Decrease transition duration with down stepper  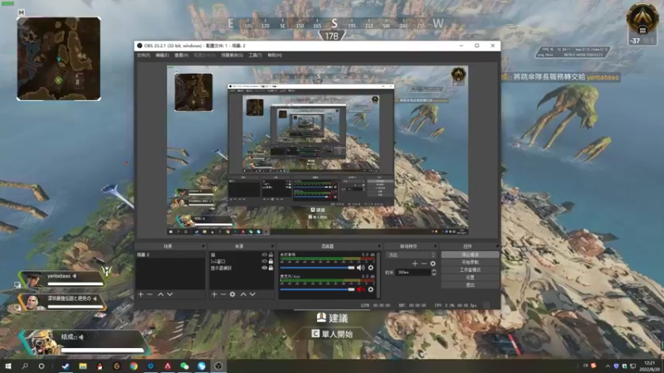coord(433,274)
